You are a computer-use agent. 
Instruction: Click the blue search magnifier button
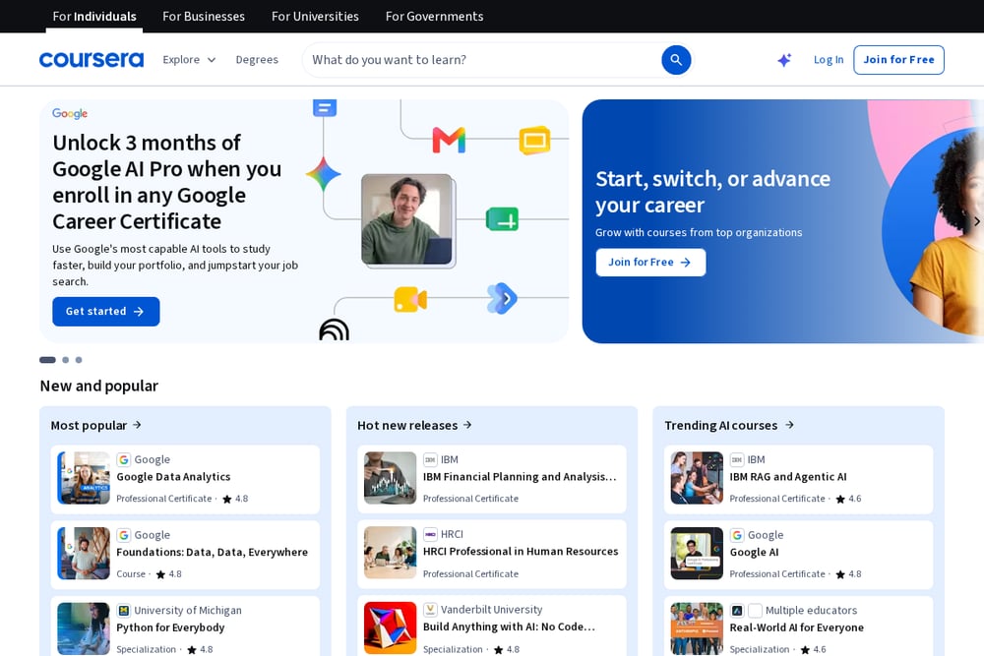pos(676,60)
